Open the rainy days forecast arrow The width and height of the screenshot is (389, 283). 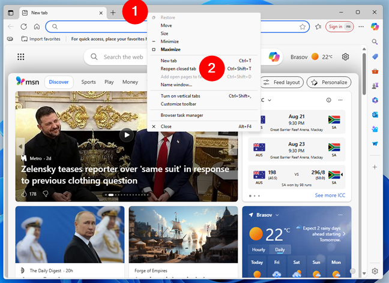pos(344,234)
